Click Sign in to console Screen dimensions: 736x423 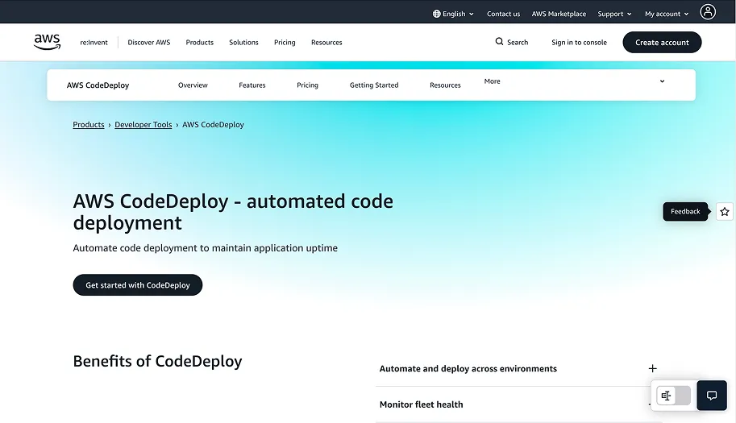pyautogui.click(x=579, y=42)
